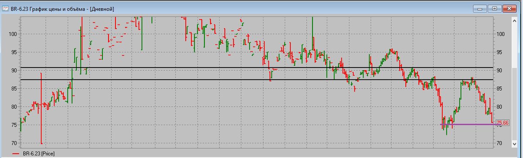Maximize the BR-6.23 chart window
523x158 pixels.
(495, 8)
